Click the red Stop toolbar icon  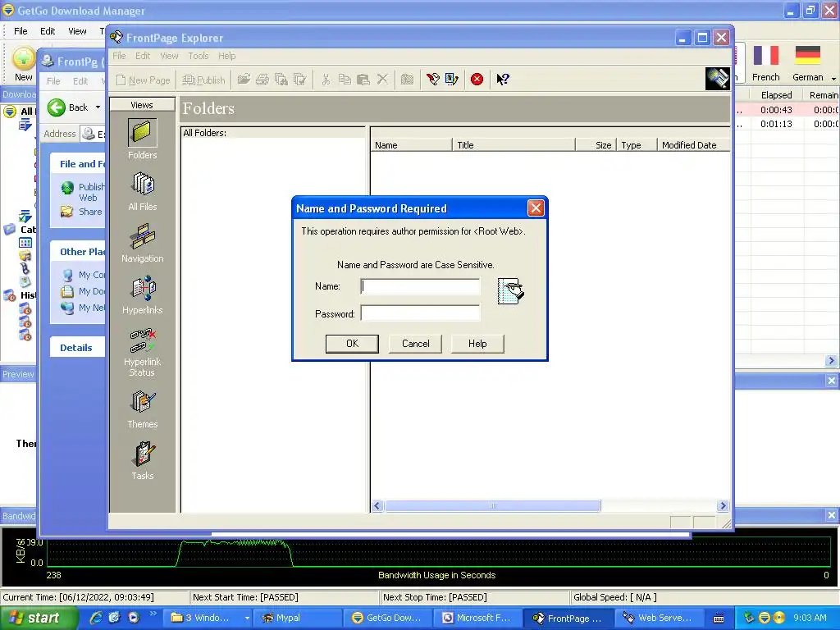(477, 80)
